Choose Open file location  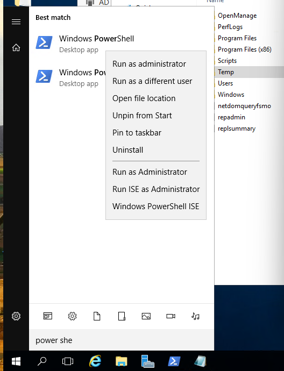tap(144, 98)
